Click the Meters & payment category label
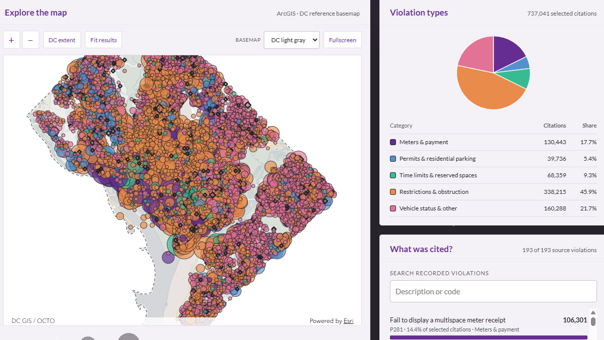The height and width of the screenshot is (340, 604). tap(424, 142)
